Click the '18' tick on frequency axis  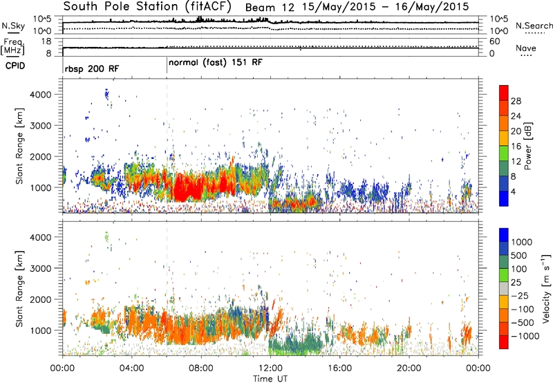pyautogui.click(x=46, y=41)
